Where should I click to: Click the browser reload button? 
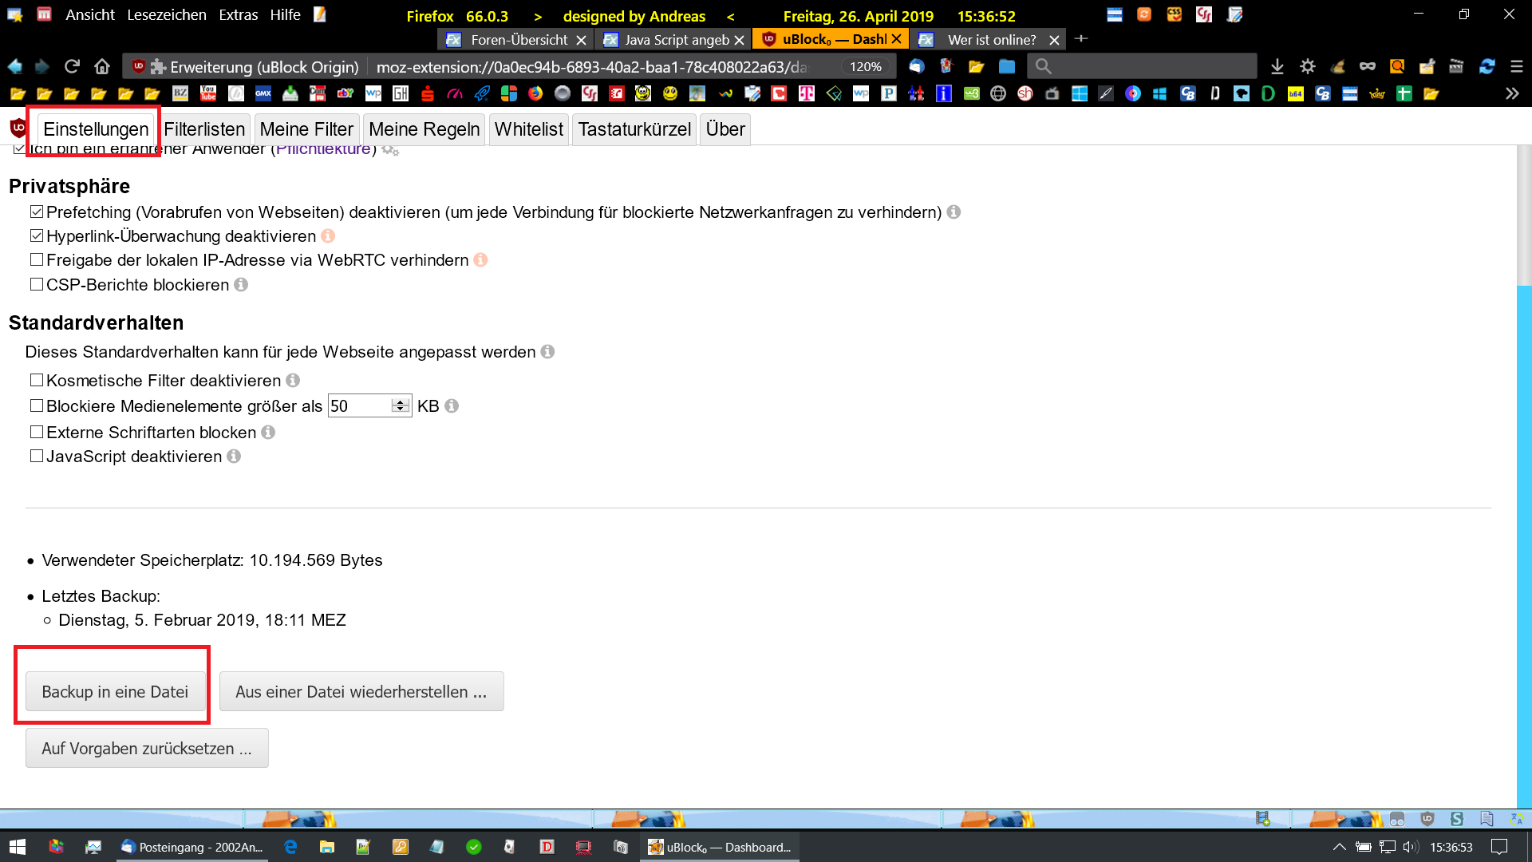coord(72,67)
